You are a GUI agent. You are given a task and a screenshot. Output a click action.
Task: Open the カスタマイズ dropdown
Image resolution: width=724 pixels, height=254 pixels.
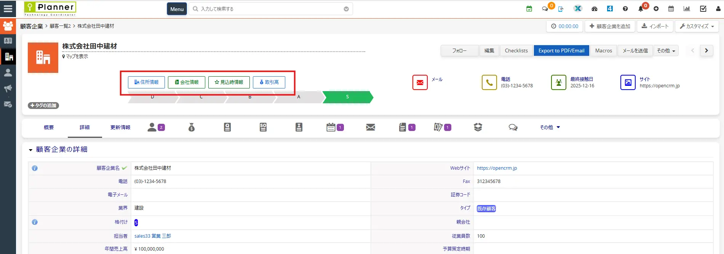[x=697, y=26]
